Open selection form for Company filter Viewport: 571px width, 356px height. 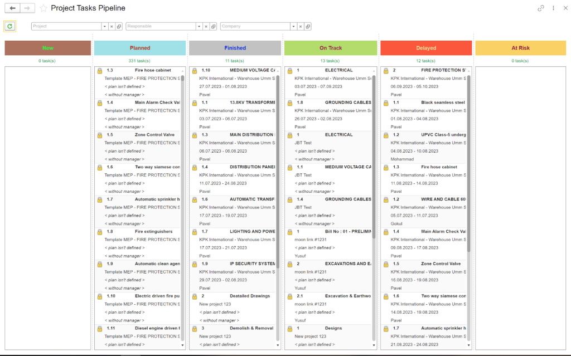(x=308, y=26)
